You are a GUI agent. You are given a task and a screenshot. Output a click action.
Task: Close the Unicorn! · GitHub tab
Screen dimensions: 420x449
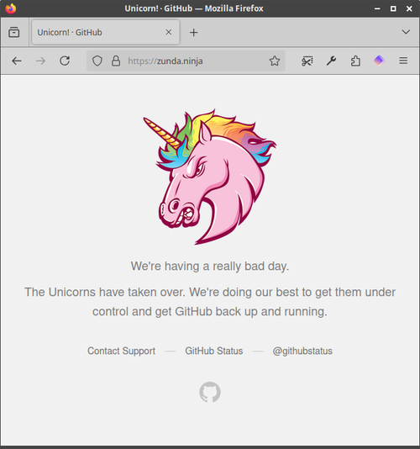click(169, 32)
